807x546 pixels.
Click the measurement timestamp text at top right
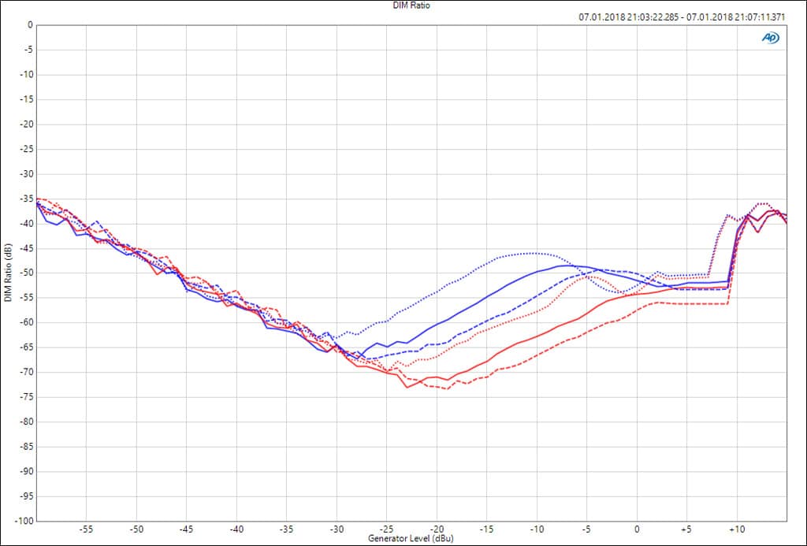pos(682,16)
